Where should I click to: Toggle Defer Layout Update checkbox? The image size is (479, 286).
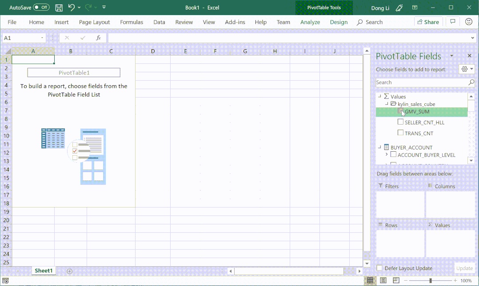(x=379, y=268)
